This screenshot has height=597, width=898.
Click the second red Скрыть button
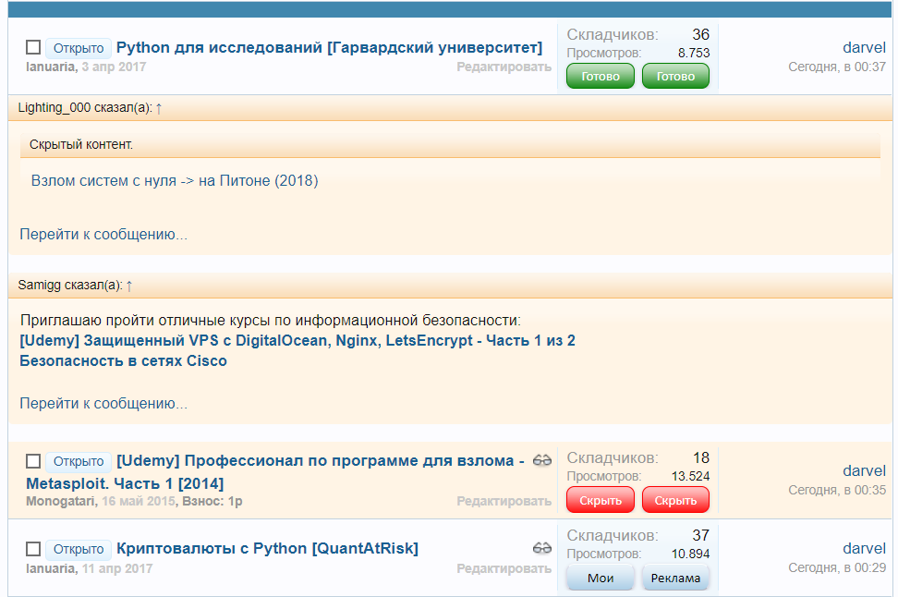[x=675, y=500]
